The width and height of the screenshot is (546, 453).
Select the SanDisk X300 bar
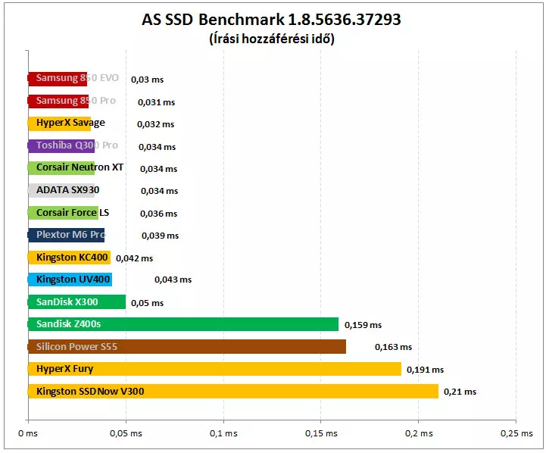pyautogui.click(x=76, y=302)
